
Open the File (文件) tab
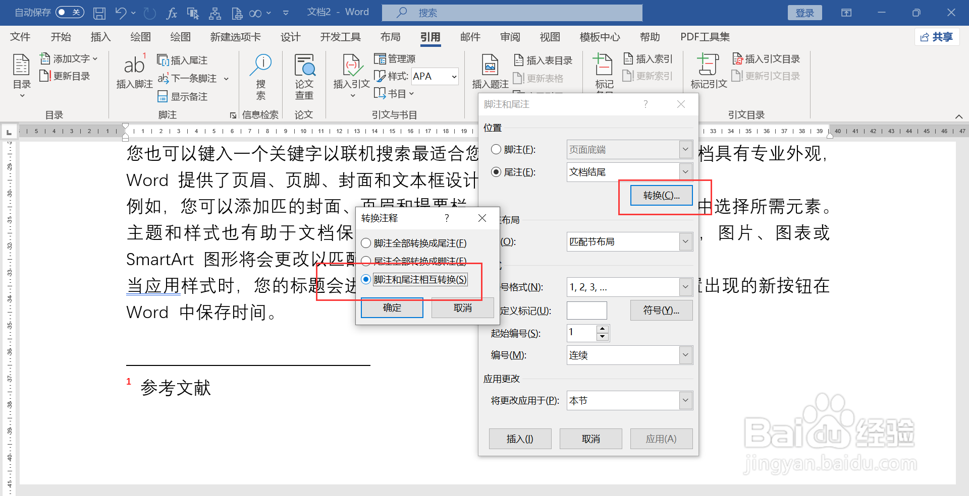click(20, 37)
